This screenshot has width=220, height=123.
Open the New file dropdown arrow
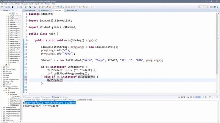4,7
